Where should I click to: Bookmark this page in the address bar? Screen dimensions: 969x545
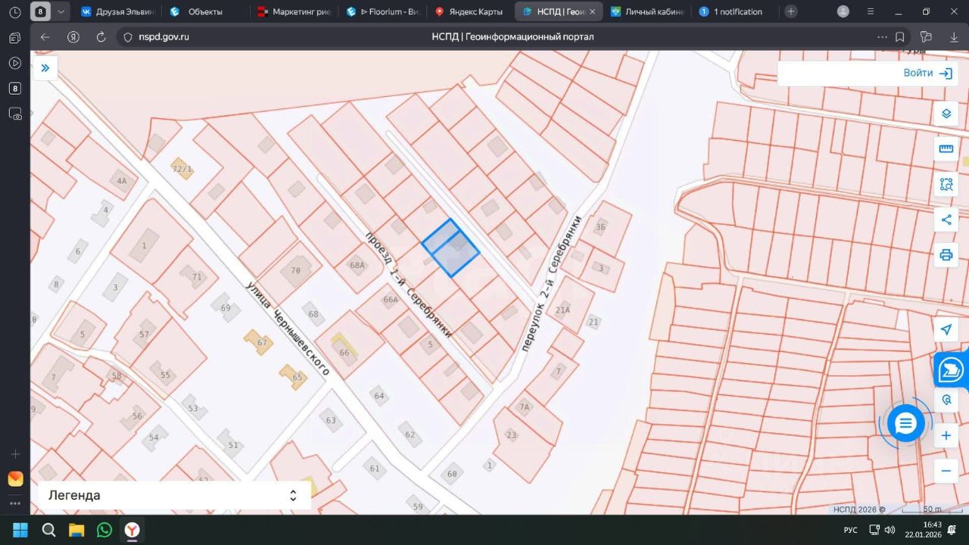pyautogui.click(x=900, y=37)
